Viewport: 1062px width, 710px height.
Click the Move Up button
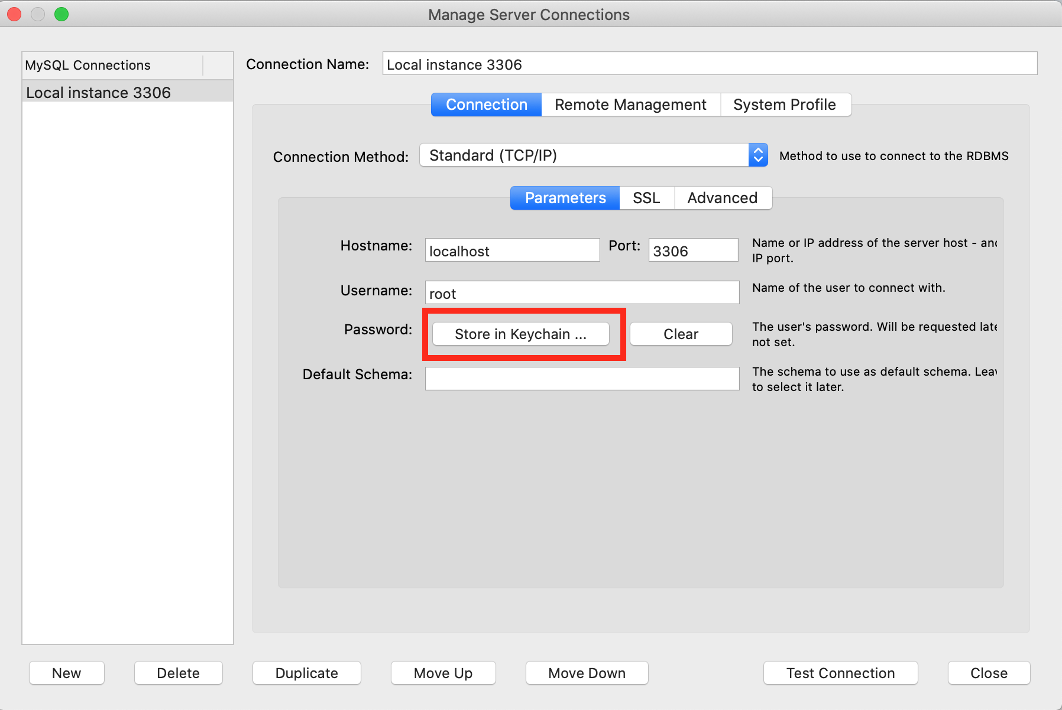[x=443, y=673]
